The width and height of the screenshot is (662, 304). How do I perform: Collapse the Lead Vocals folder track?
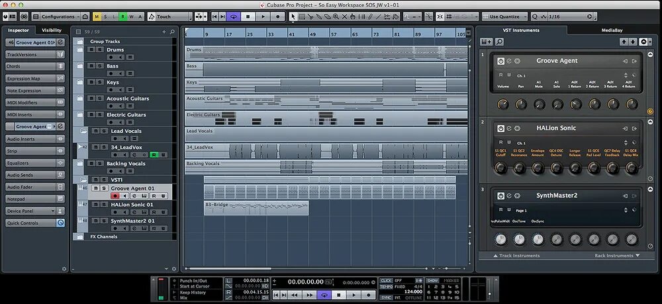(83, 131)
